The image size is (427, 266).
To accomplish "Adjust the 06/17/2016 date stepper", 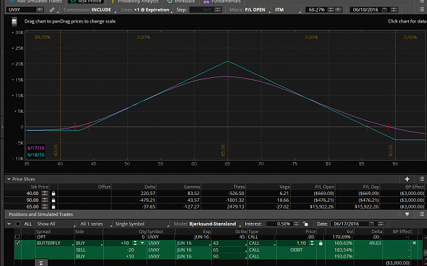I will (381, 224).
